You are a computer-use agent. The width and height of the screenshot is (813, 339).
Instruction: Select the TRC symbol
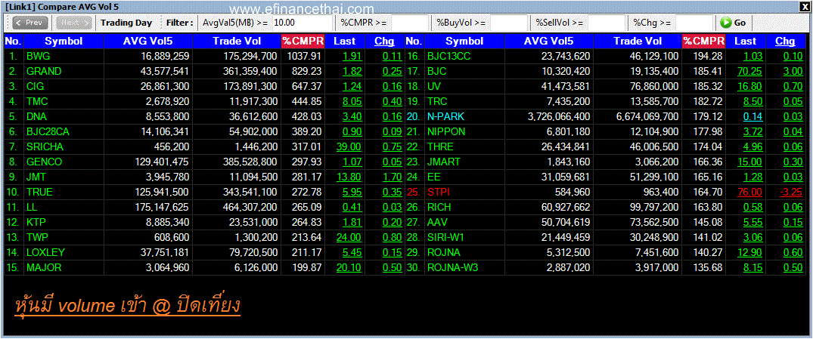(436, 101)
